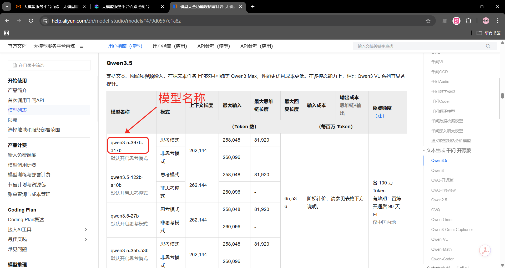Open the site information icon in address bar
Viewport: 505px width, 268px height.
(45, 21)
